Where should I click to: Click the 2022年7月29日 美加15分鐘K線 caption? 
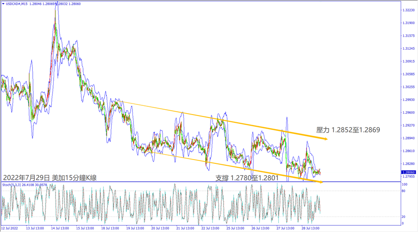[50, 178]
